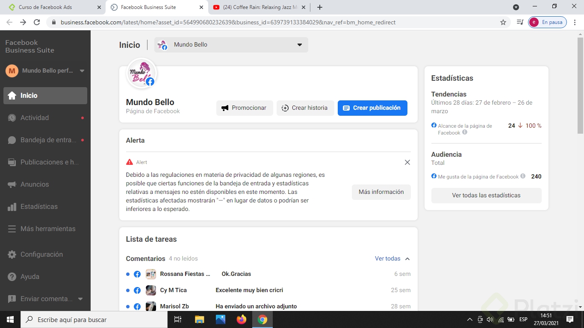
Task: Open the Ayuda help icon
Action: tap(11, 276)
